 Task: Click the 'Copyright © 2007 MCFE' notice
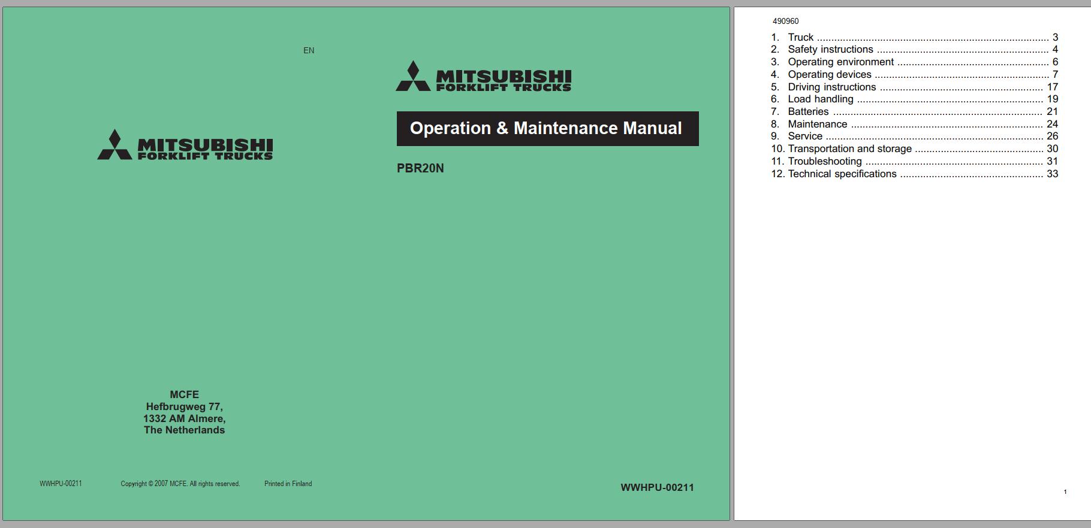[x=180, y=484]
